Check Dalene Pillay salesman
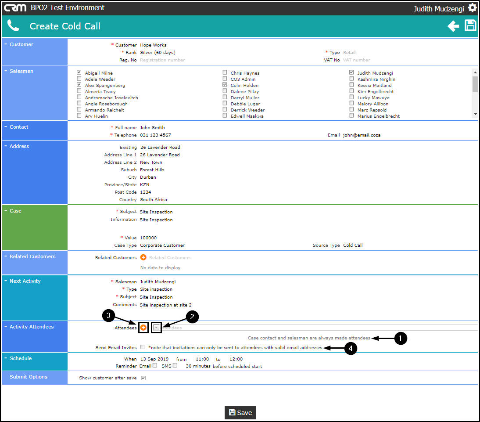 (225, 91)
